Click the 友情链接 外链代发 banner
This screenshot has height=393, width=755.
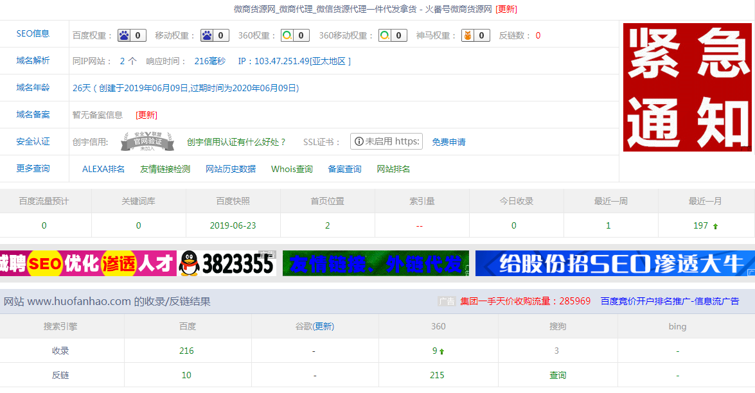click(x=376, y=263)
